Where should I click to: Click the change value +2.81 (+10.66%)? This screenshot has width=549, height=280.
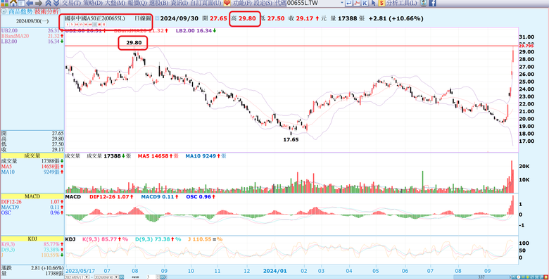tap(396, 18)
